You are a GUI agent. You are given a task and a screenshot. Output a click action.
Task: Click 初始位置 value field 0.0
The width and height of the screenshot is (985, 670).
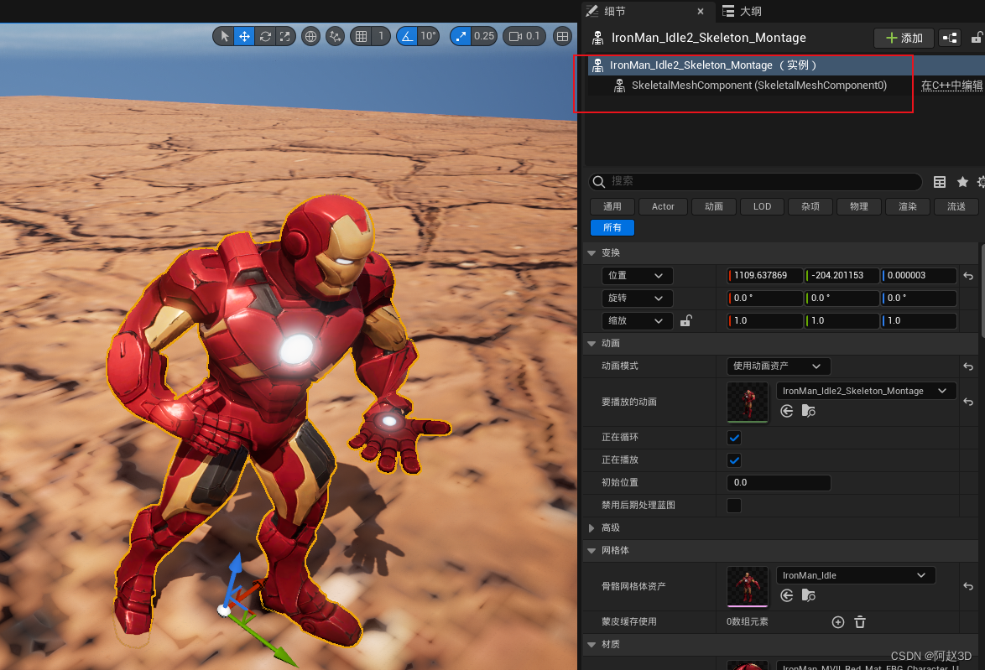click(779, 483)
